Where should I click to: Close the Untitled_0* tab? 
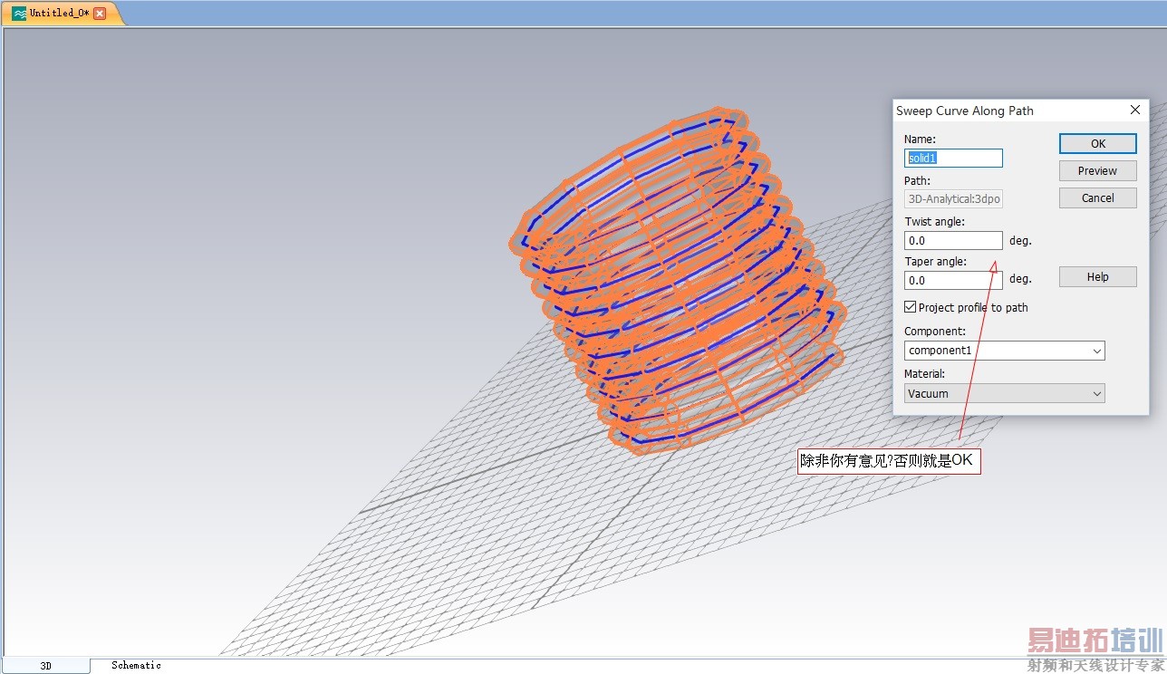tap(100, 14)
